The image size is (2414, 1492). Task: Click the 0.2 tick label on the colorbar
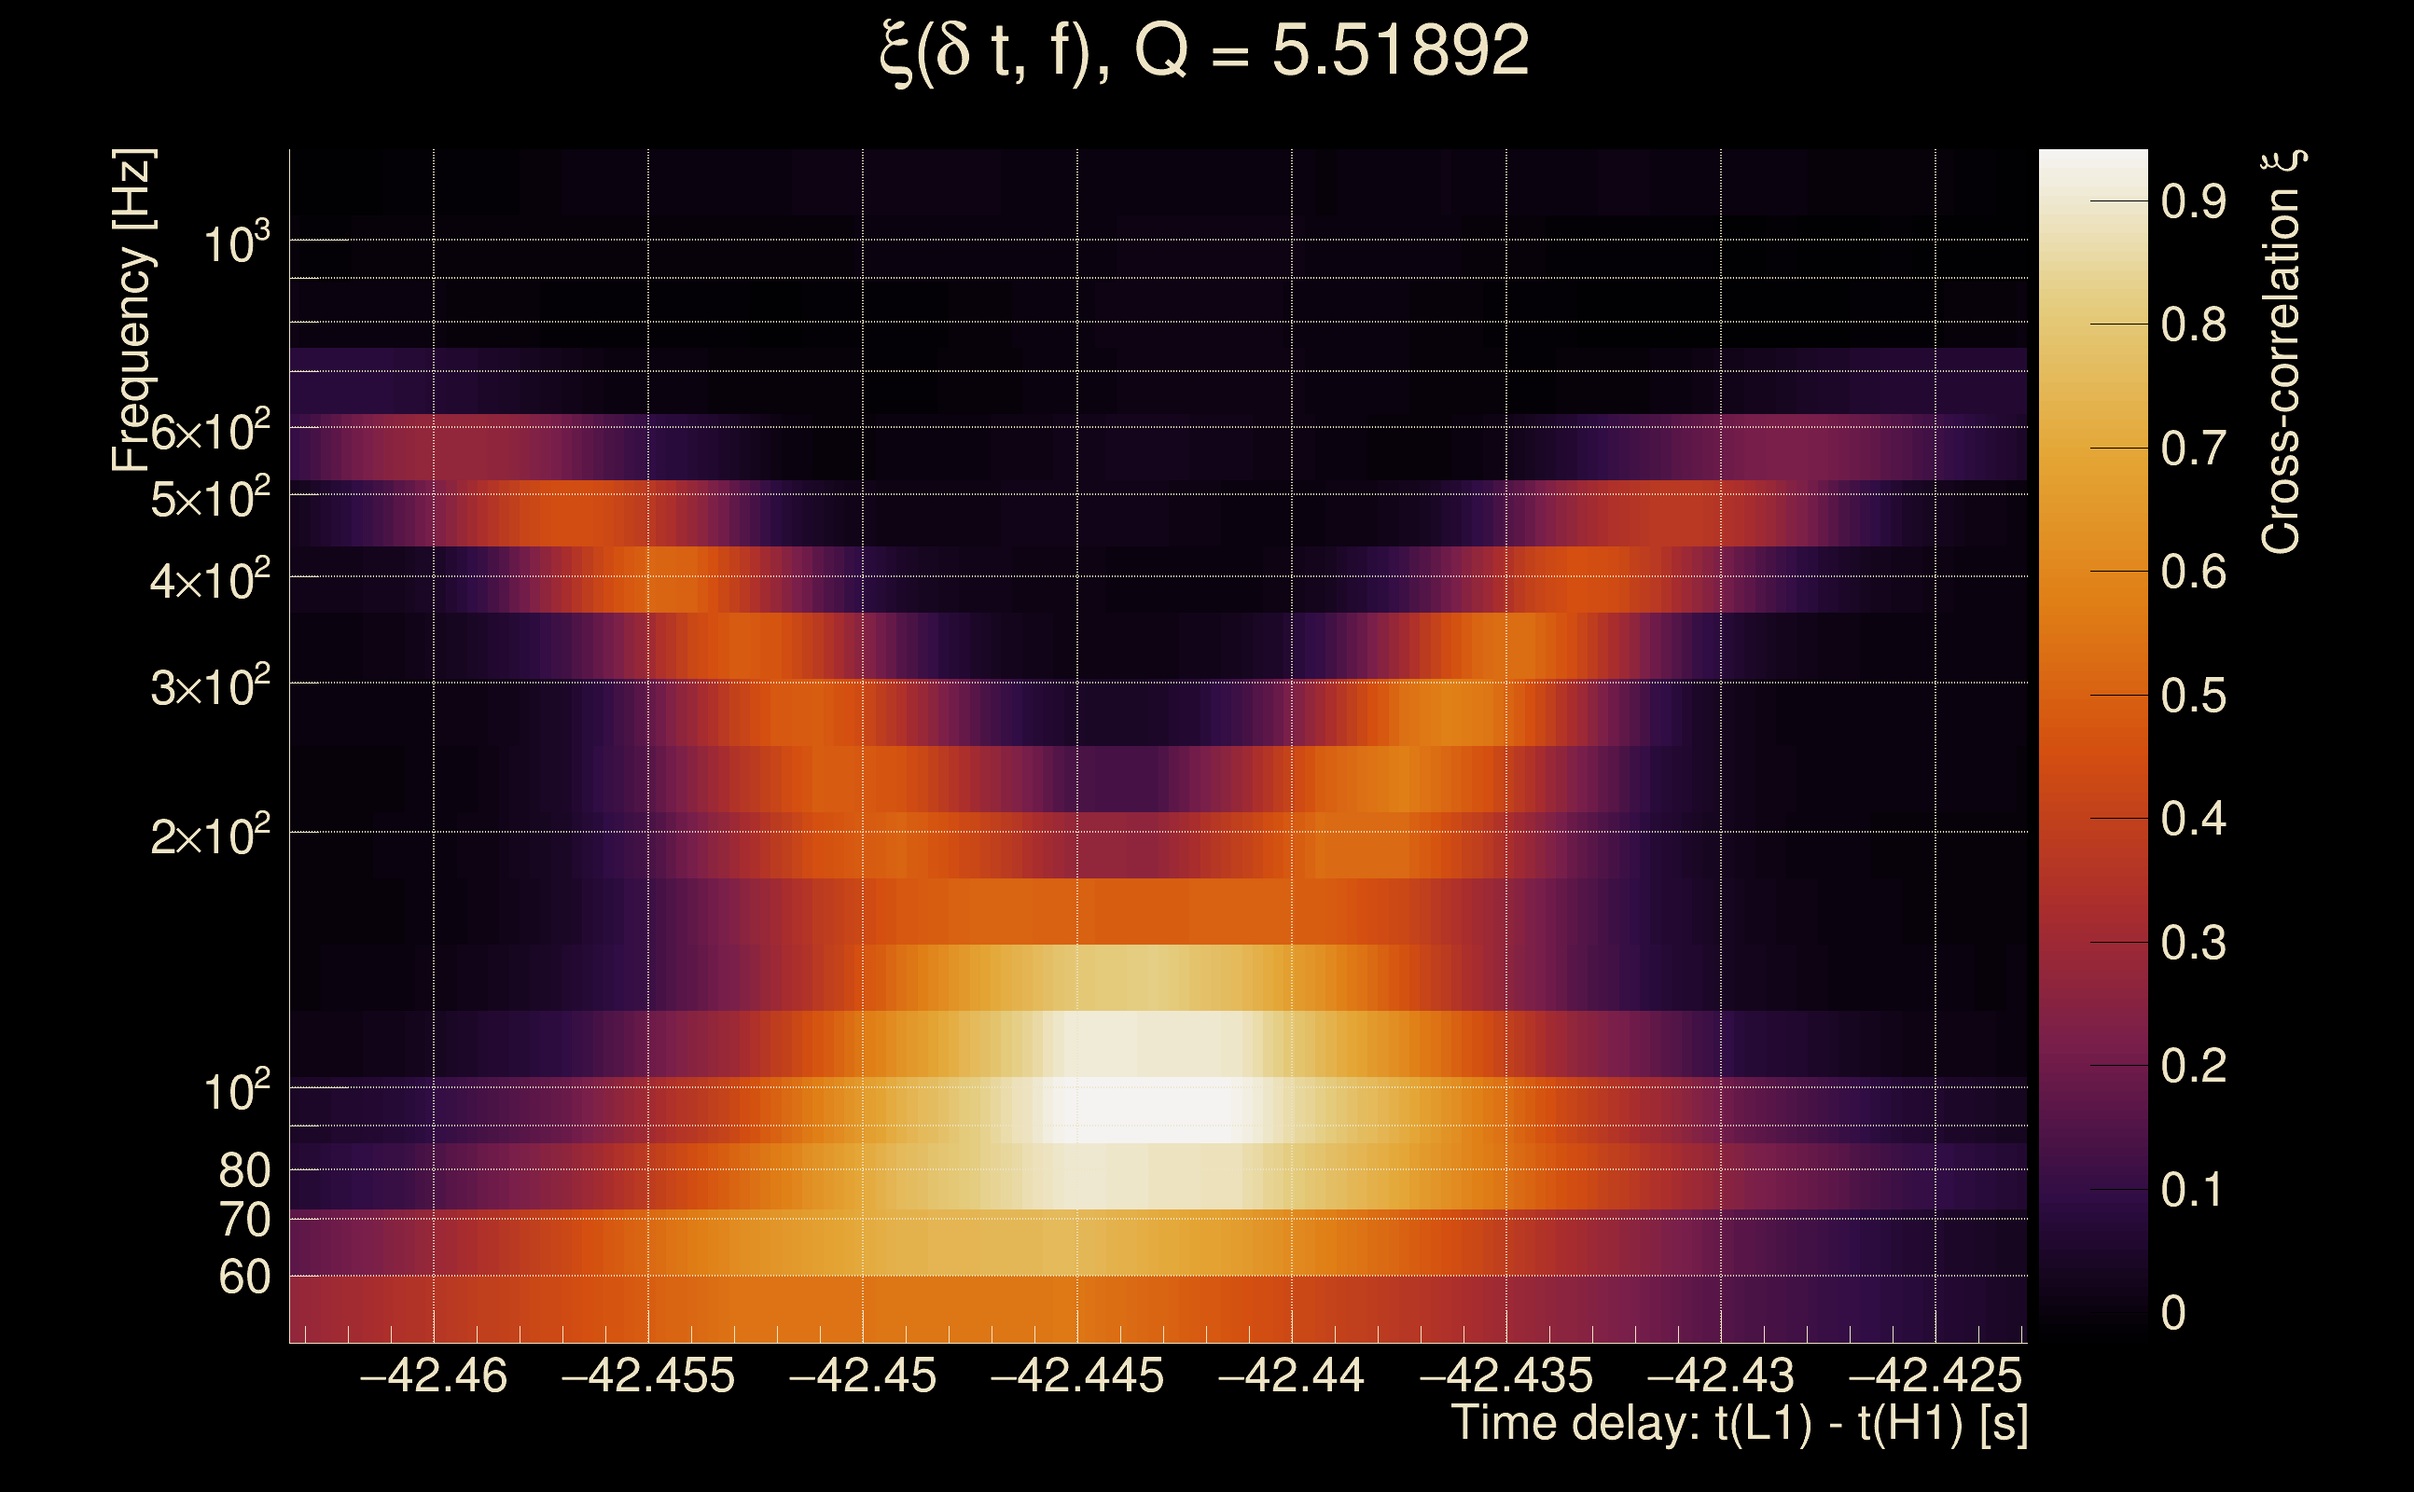2193,1066
